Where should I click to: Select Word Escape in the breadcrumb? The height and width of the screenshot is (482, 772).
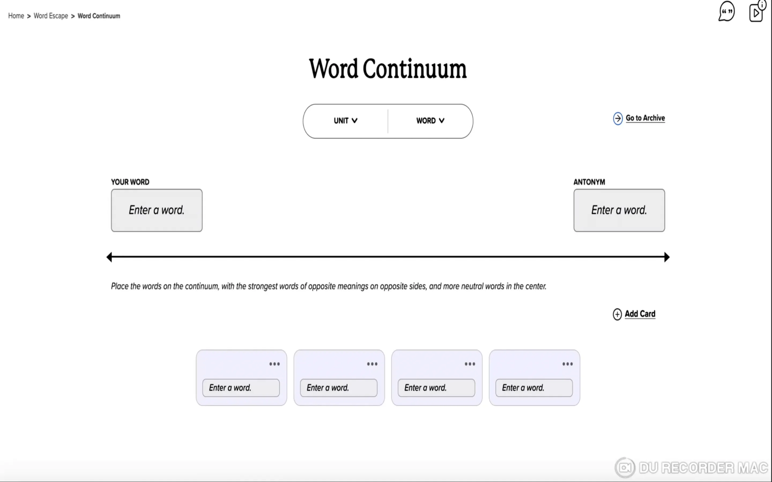50,16
